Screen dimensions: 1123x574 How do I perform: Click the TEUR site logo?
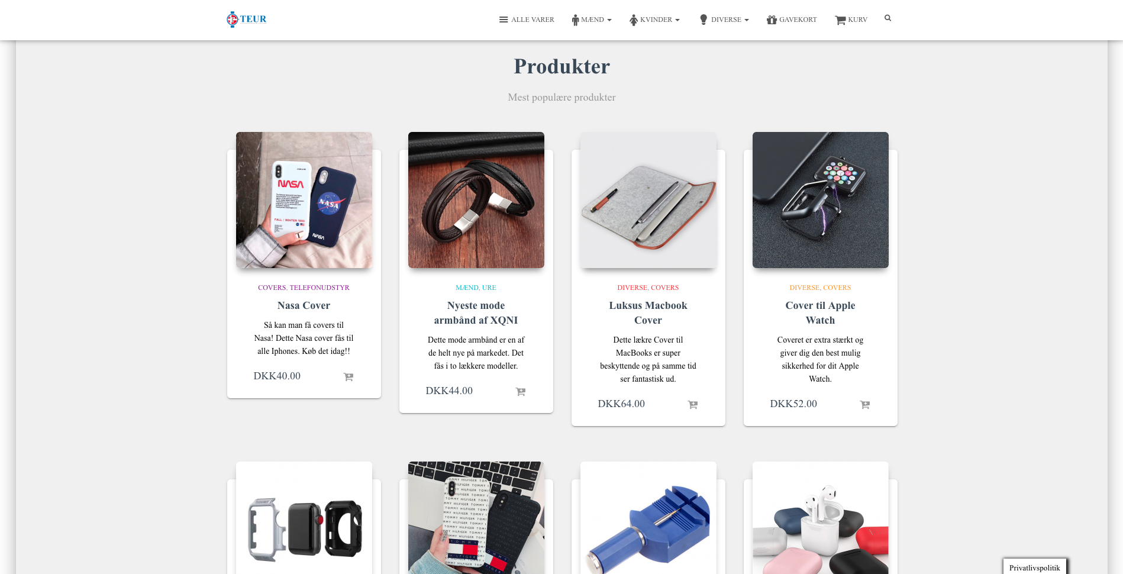pyautogui.click(x=247, y=19)
